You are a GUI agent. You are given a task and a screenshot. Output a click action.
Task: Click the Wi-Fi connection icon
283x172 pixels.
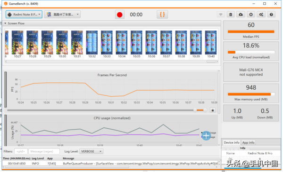click(221, 15)
